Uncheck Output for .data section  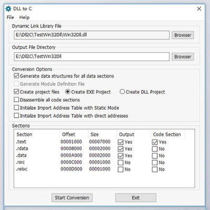click(x=121, y=156)
